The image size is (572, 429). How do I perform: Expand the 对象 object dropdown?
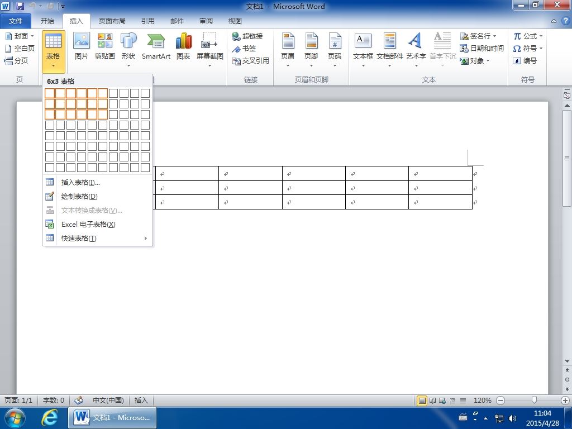pyautogui.click(x=488, y=61)
